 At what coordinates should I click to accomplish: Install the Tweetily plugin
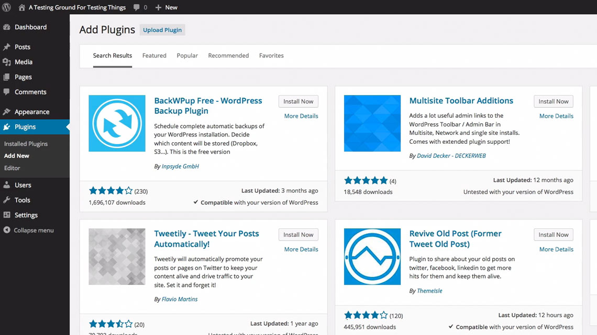[x=298, y=235]
